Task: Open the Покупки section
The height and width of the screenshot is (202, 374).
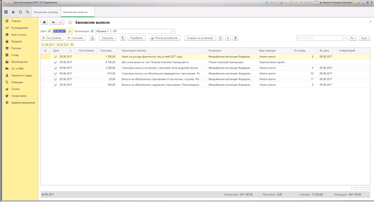Action: coord(16,48)
